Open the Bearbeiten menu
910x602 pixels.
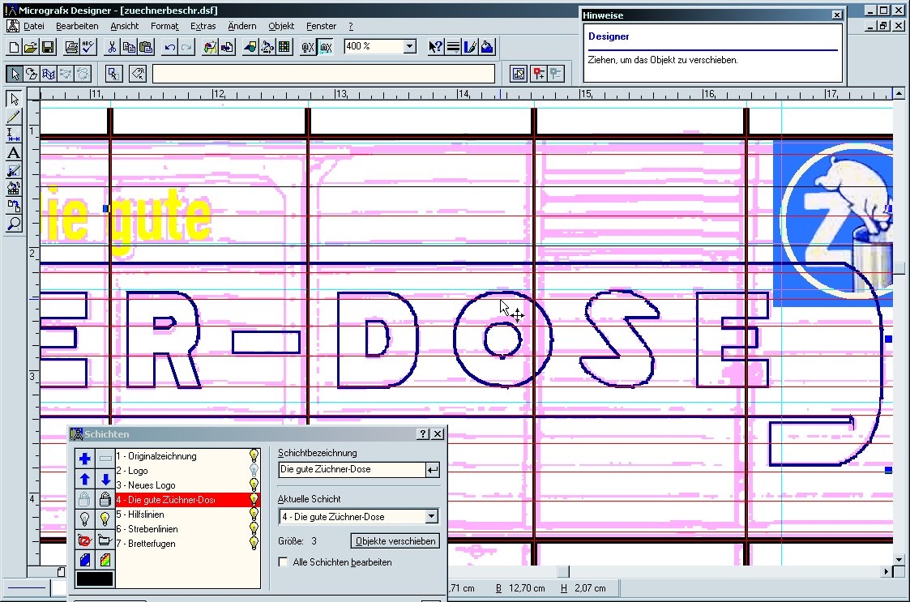[77, 26]
